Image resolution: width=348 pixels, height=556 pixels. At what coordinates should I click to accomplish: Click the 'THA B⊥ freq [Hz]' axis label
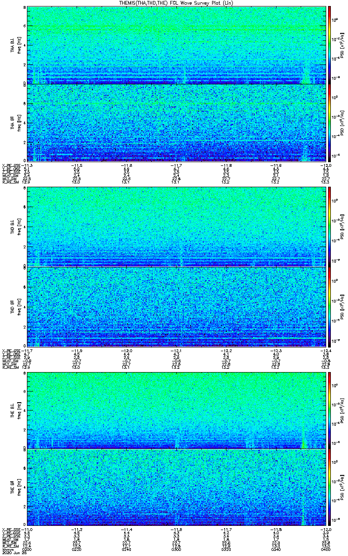(15, 45)
